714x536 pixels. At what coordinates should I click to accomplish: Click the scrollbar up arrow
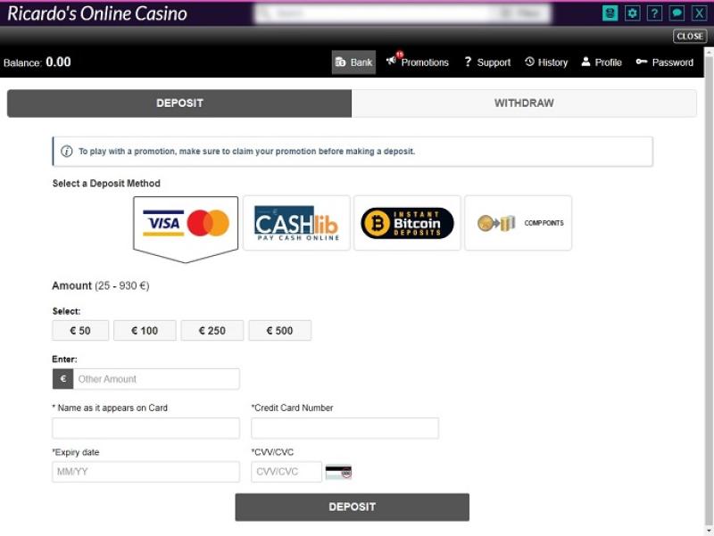[709, 53]
